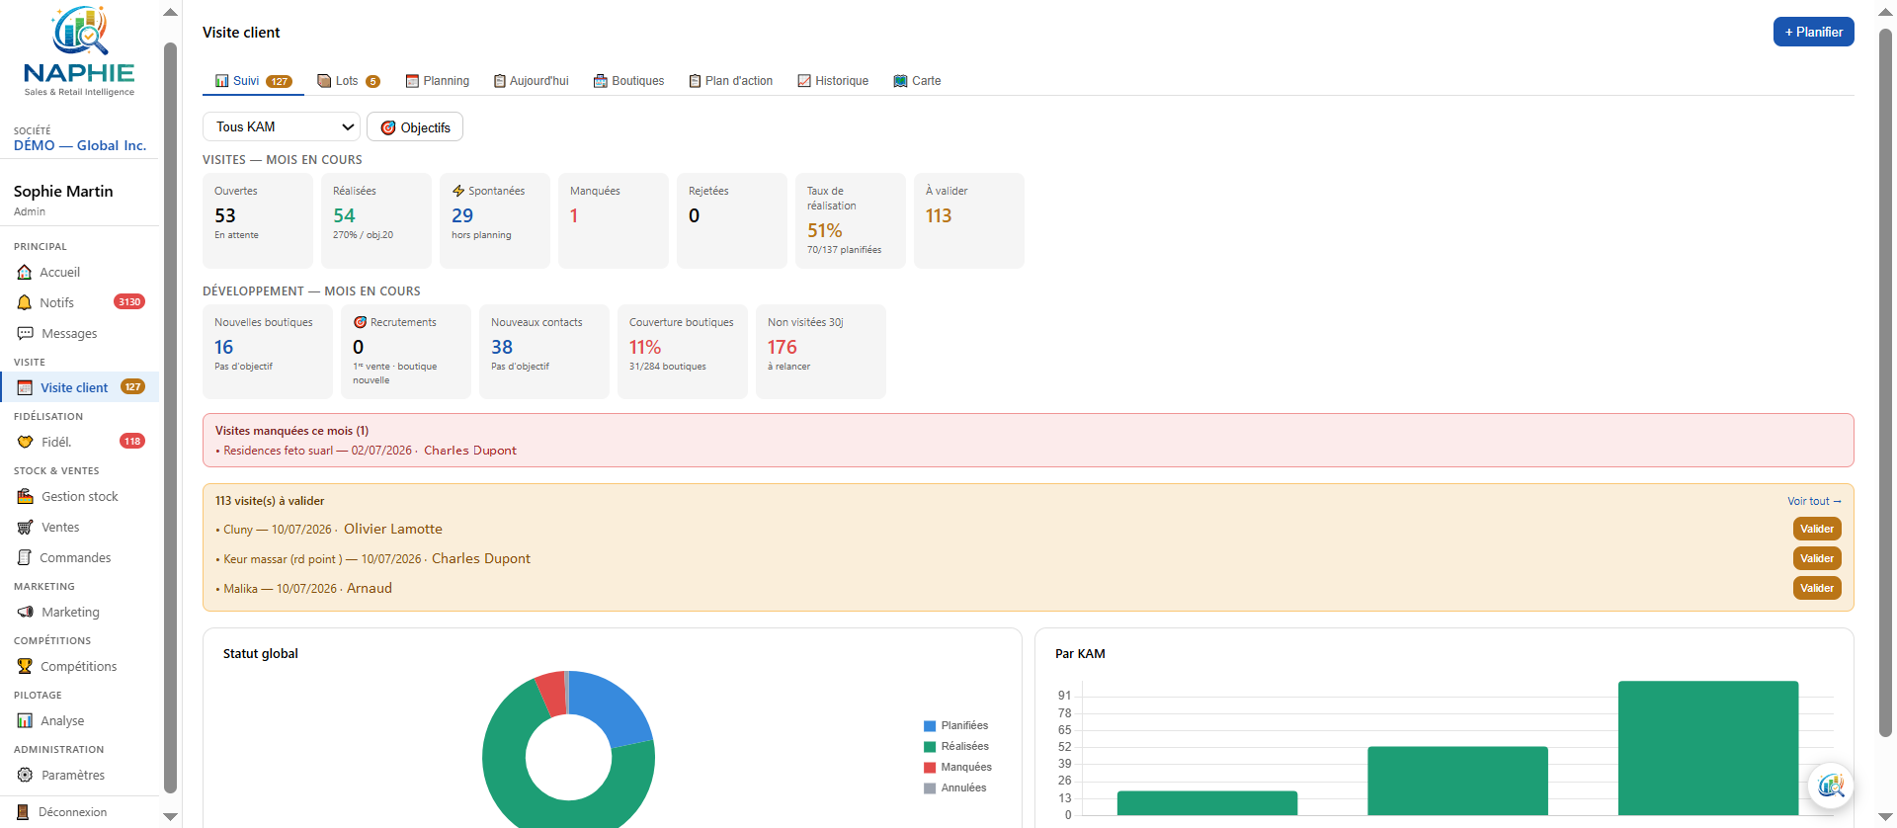
Task: Open the Taux de réalisation 51% card
Action: point(851,220)
